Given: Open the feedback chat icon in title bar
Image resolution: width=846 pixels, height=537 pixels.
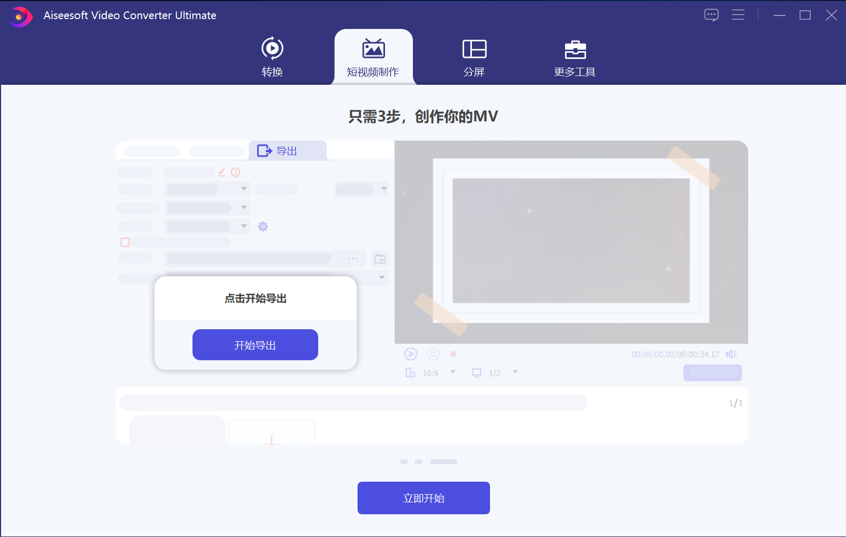Looking at the screenshot, I should (x=711, y=15).
